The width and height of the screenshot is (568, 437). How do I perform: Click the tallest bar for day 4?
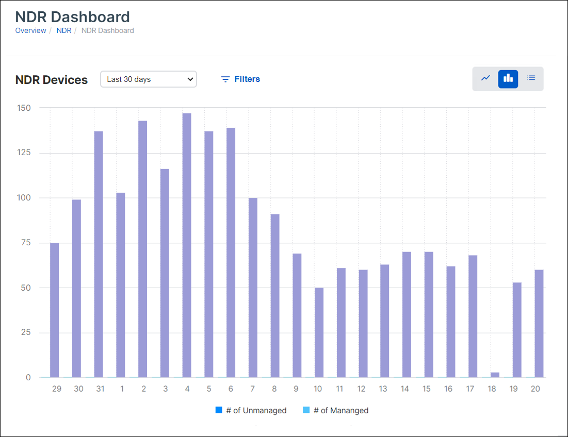point(187,245)
